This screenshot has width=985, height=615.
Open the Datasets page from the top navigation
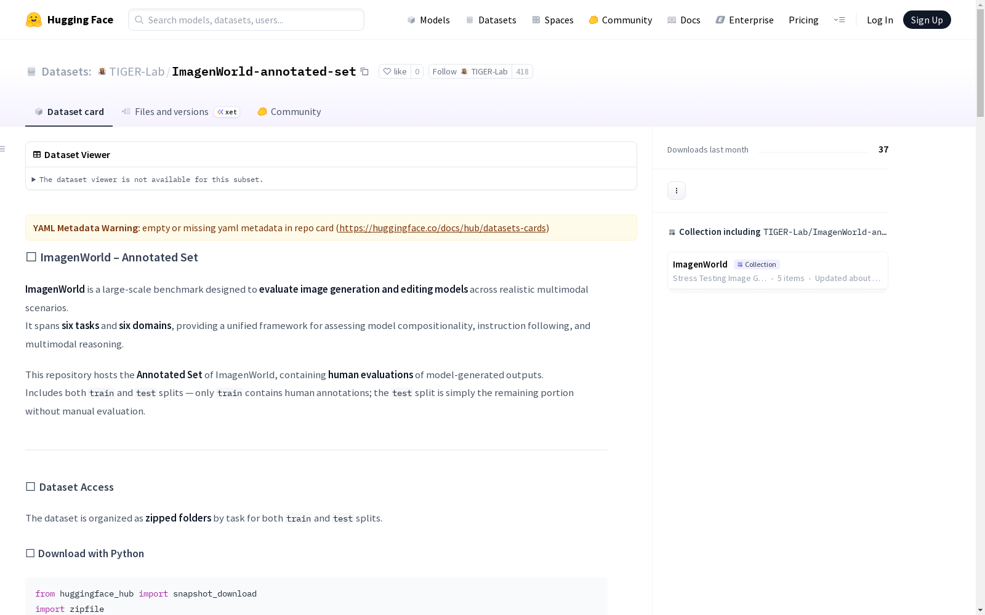tap(491, 20)
